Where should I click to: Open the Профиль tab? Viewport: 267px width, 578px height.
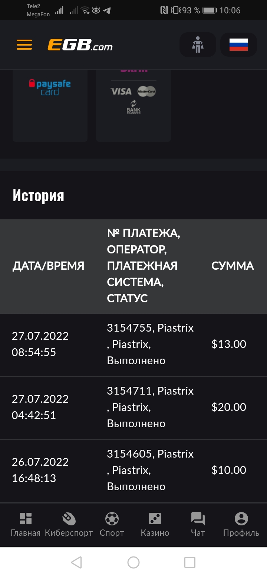coord(241,524)
